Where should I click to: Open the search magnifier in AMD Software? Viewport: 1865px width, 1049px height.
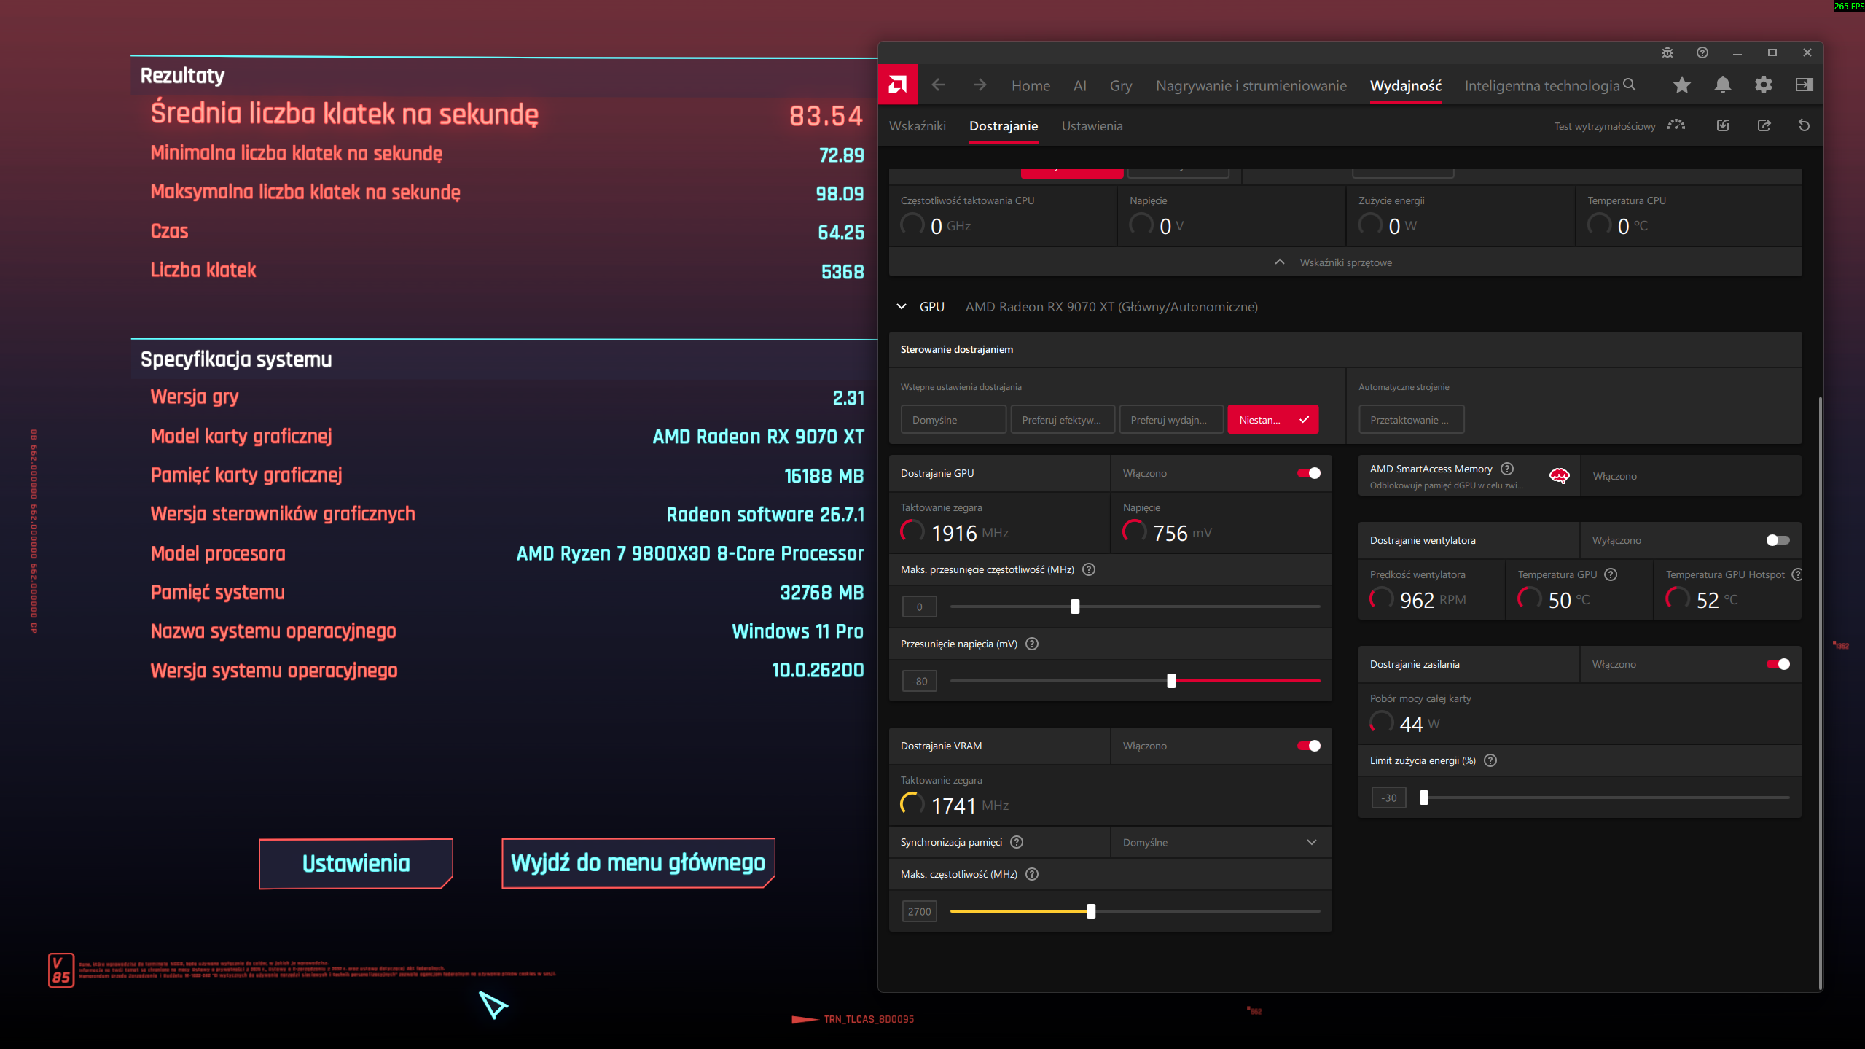[1630, 85]
